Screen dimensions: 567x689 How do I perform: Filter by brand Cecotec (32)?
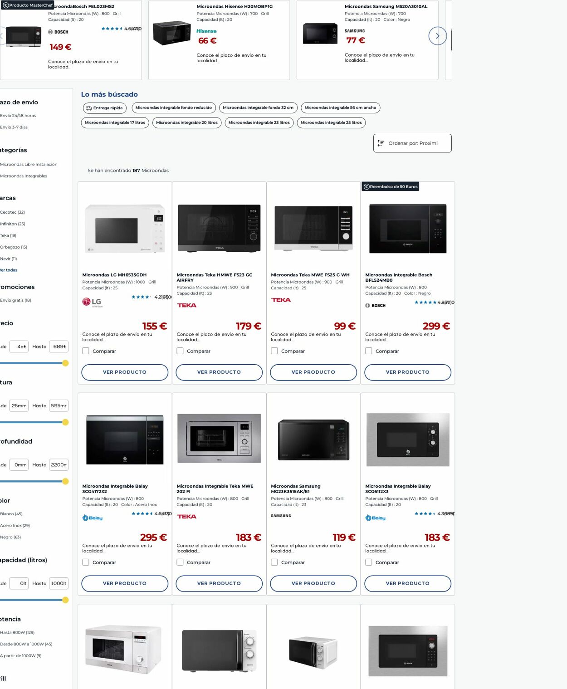[x=13, y=212]
